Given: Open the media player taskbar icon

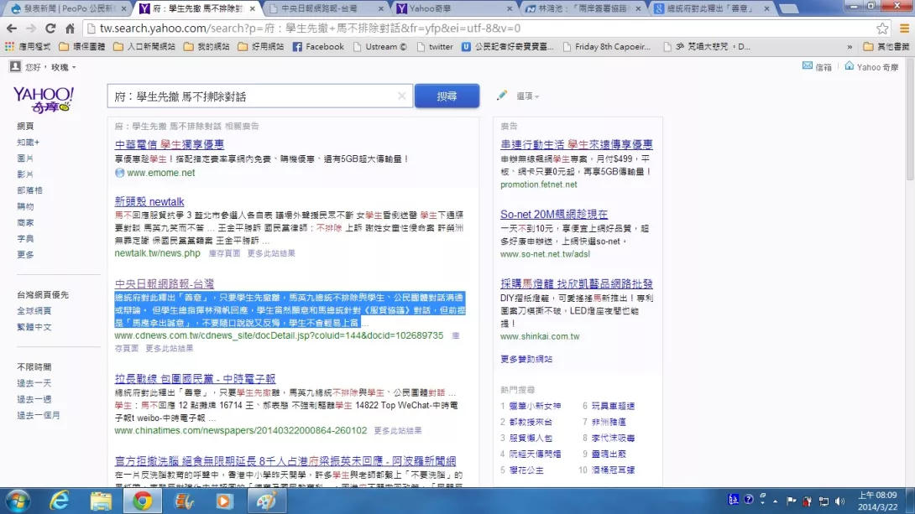Looking at the screenshot, I should [x=224, y=501].
